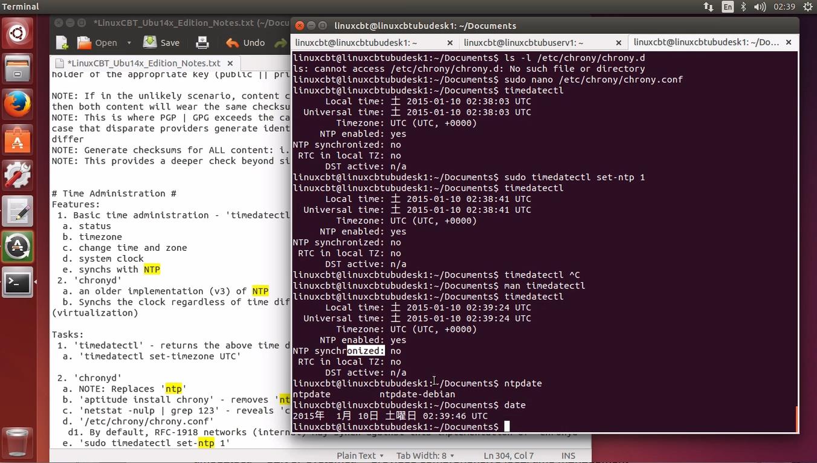
Task: Open sound volume indicator
Action: pos(760,7)
